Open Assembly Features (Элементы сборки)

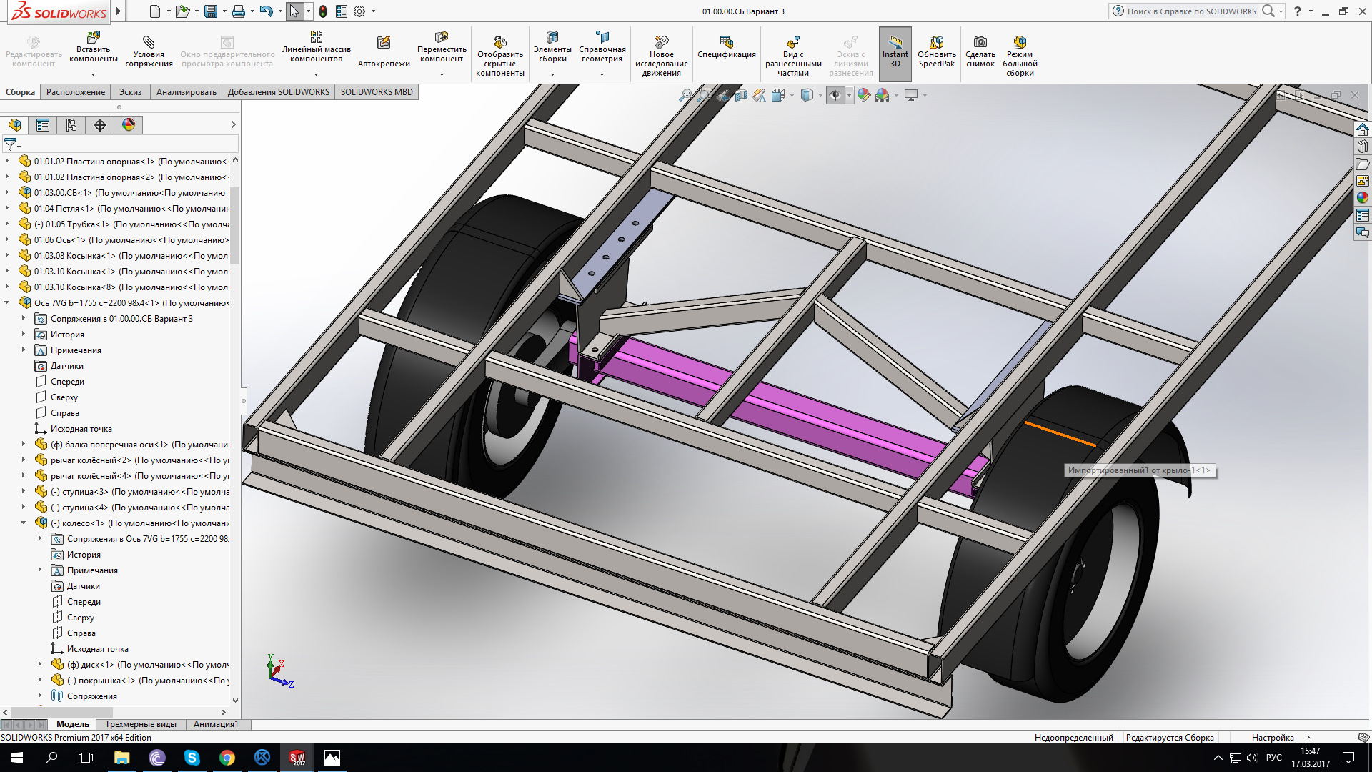click(x=552, y=47)
